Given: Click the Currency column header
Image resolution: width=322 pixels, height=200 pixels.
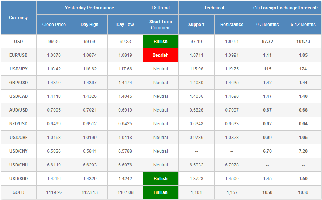Looking at the screenshot, I should click(x=18, y=18).
